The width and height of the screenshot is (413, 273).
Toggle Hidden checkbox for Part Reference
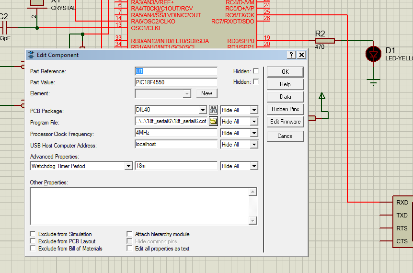(256, 71)
